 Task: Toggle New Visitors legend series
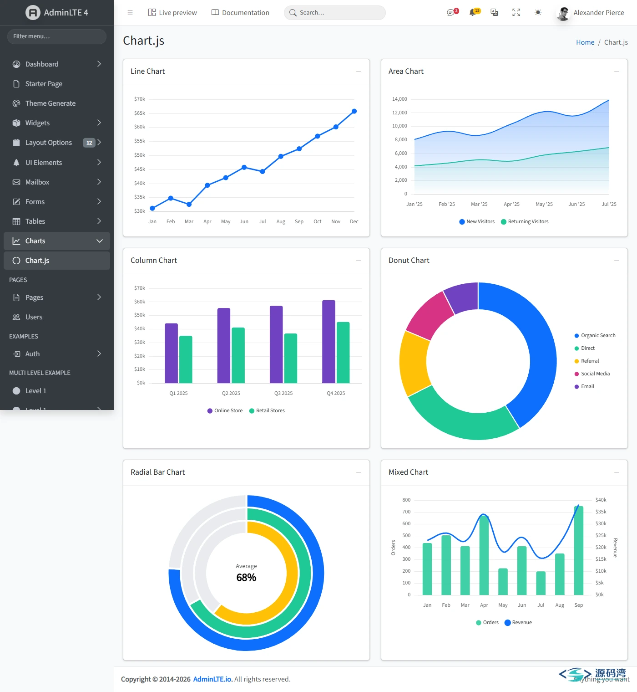(477, 222)
